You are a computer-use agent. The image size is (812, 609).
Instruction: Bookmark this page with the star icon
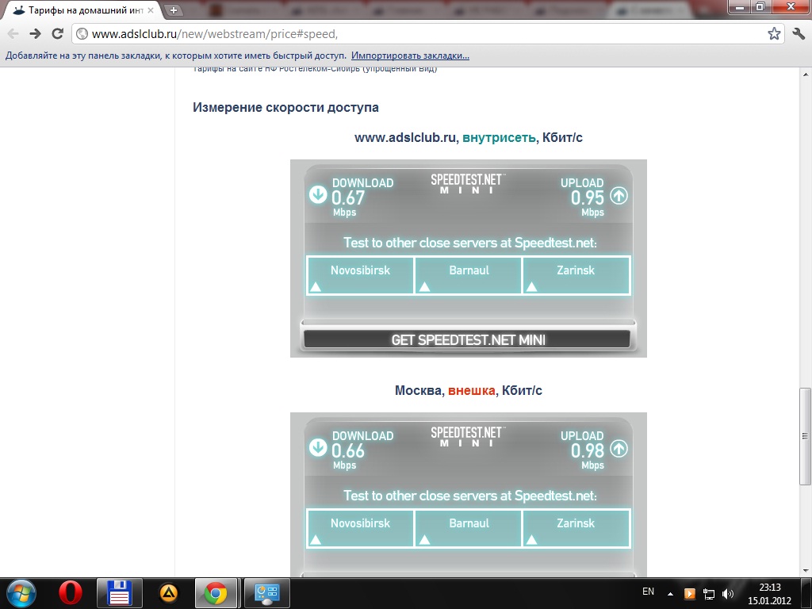pos(774,34)
